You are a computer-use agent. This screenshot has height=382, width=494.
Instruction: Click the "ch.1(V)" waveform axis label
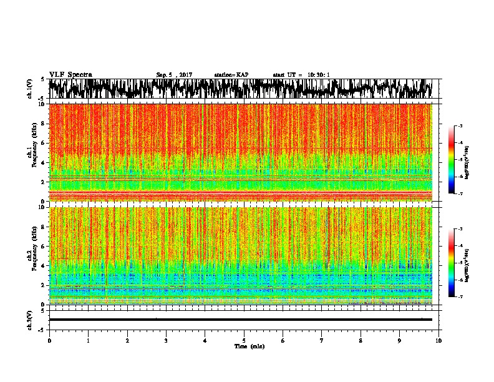click(29, 89)
